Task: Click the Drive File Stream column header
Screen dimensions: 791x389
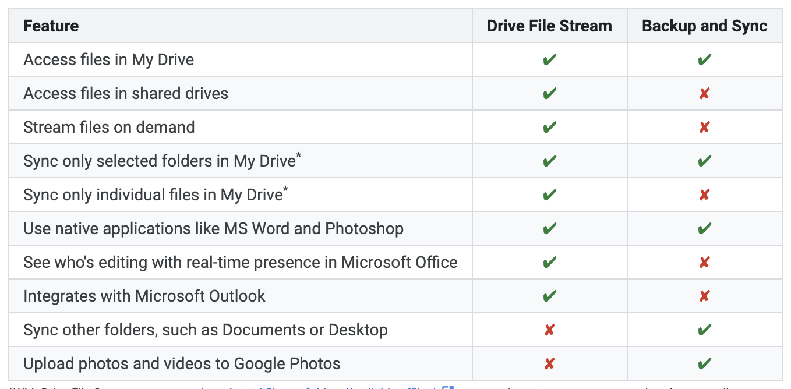Action: point(549,26)
